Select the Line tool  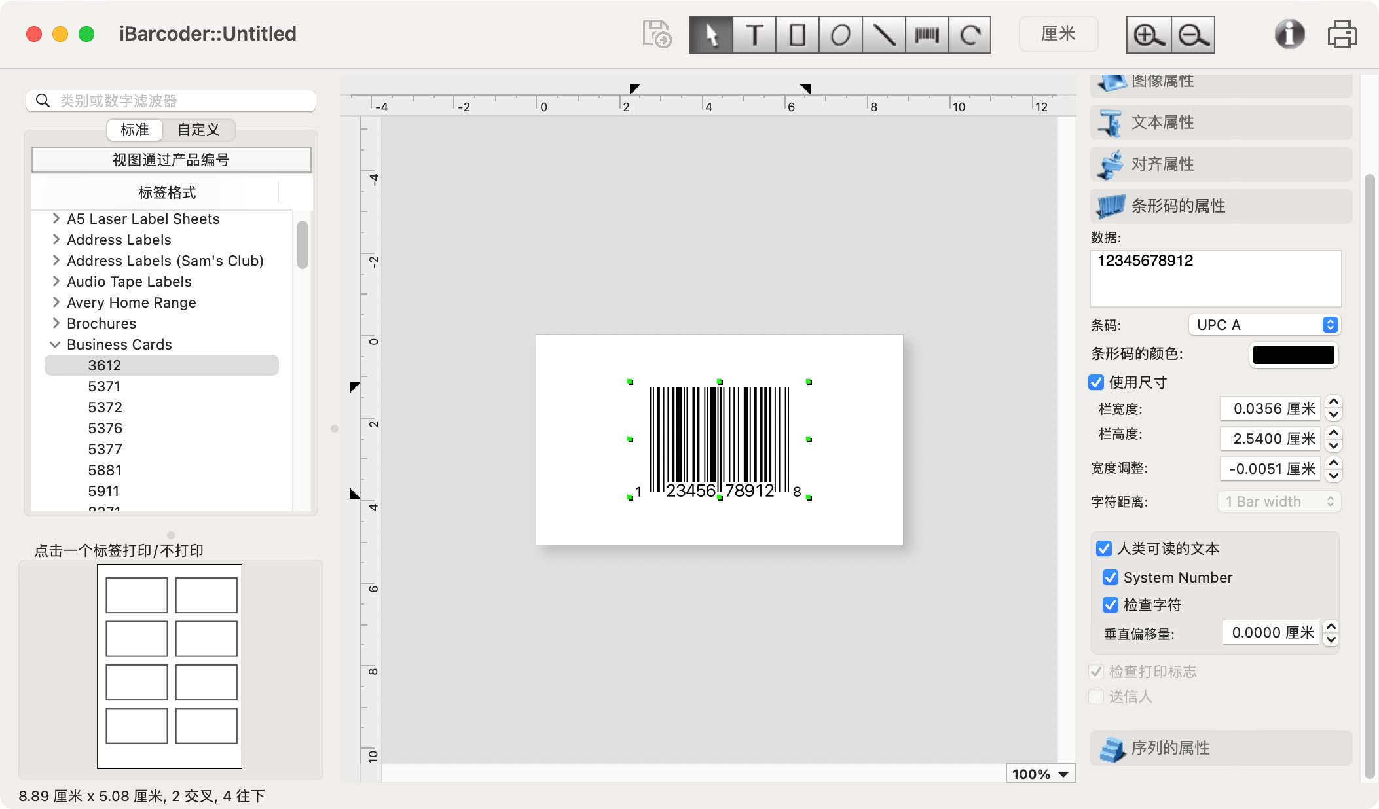coord(884,35)
